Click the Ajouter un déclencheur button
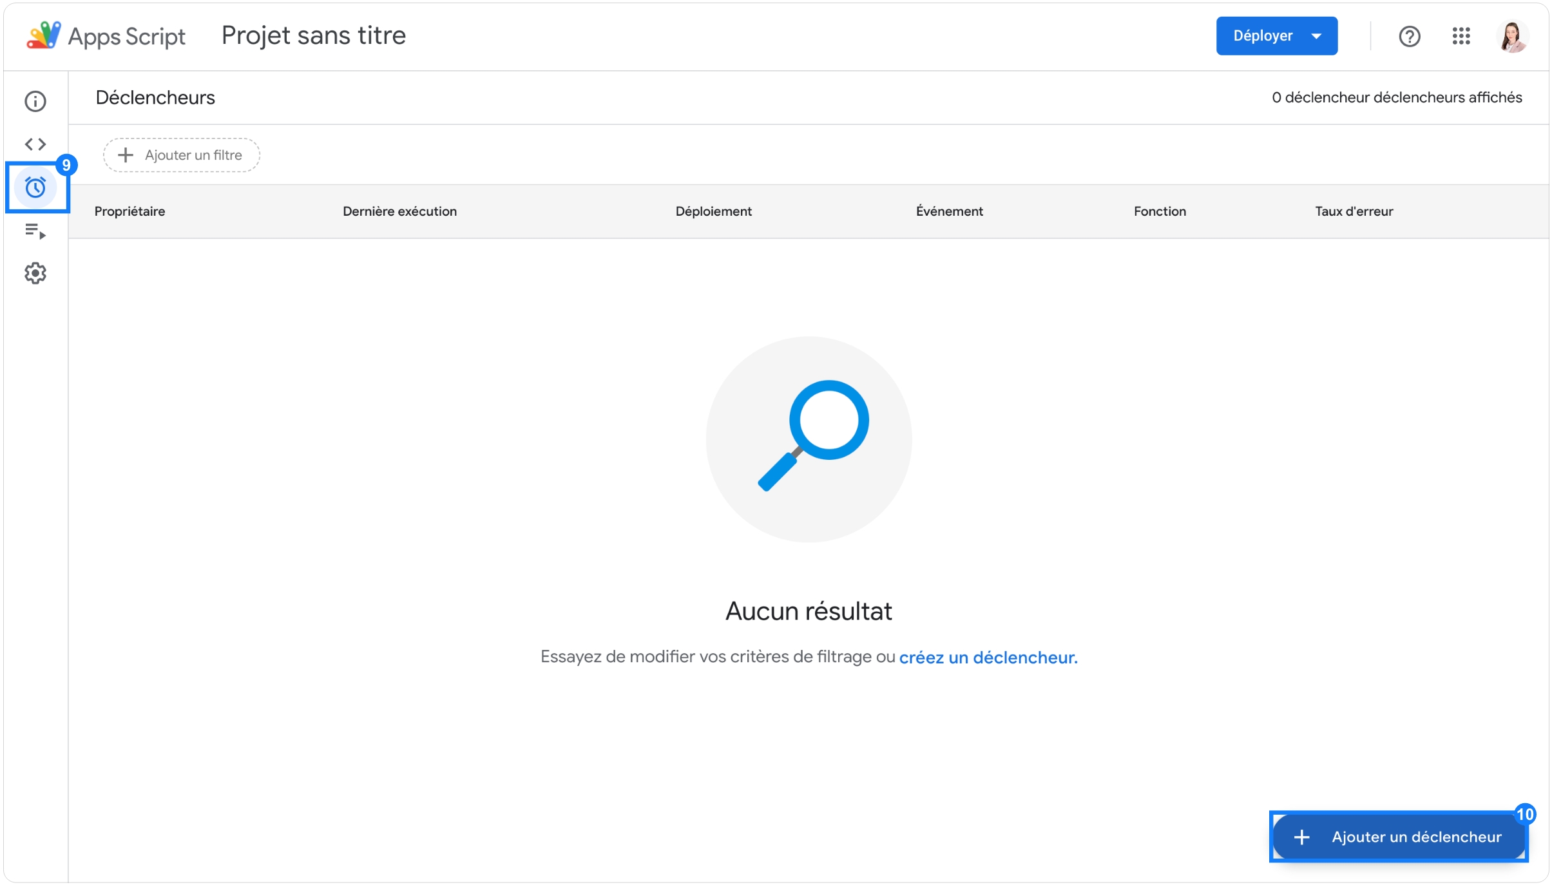Viewport: 1552px width, 885px height. (x=1398, y=836)
